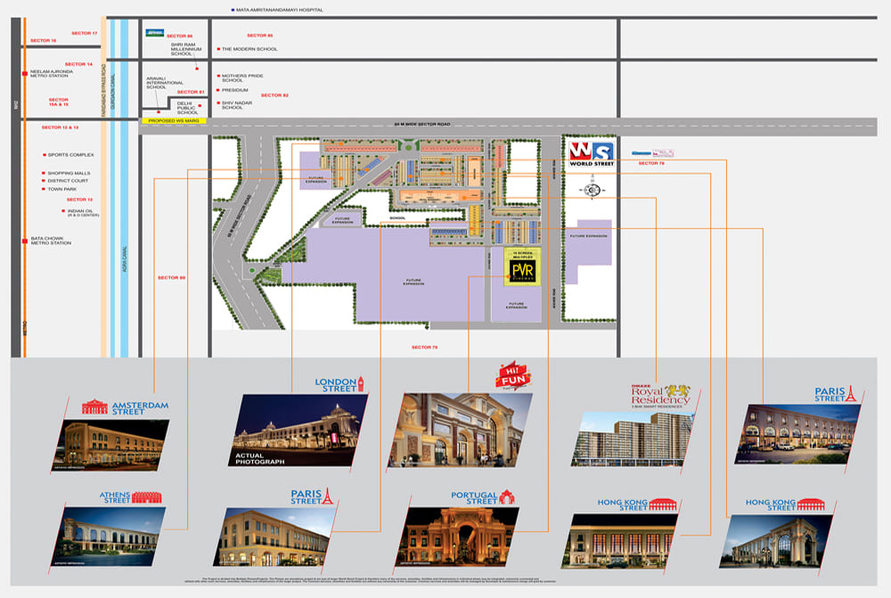
Task: Click the Sector 79 label
Action: 424,348
